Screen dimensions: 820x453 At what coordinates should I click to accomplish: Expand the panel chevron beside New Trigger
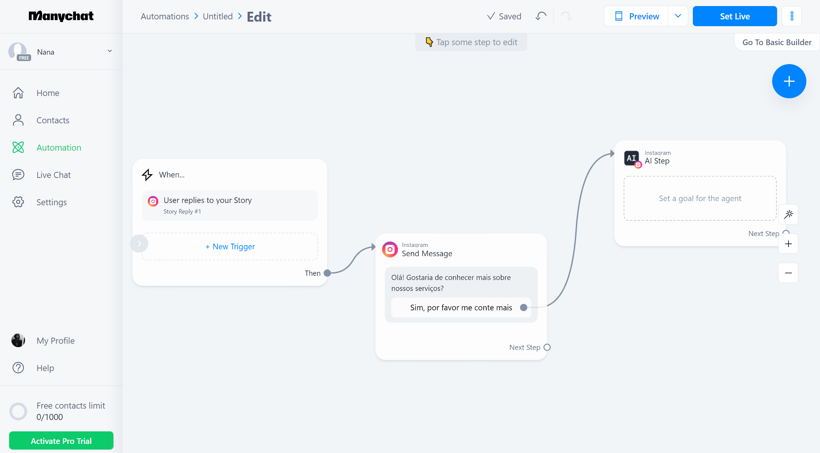point(139,244)
